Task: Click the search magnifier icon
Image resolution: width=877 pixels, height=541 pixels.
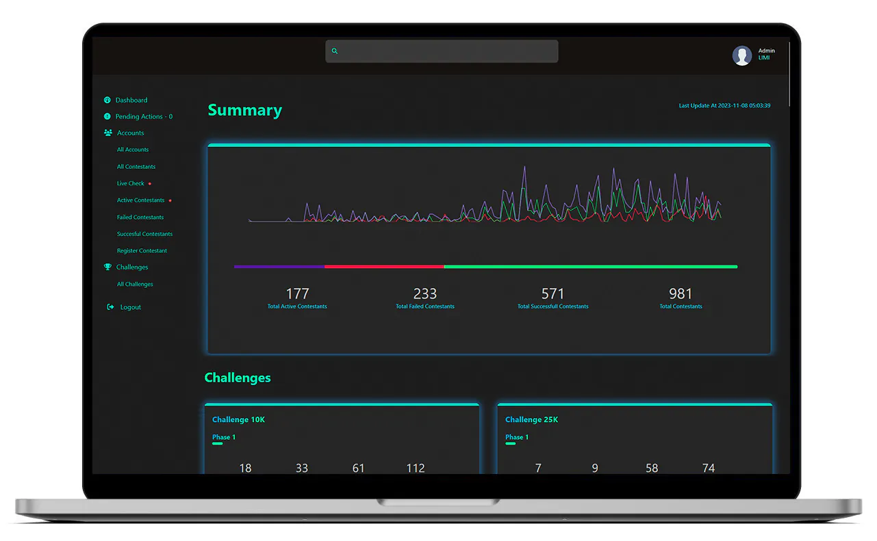Action: coord(335,51)
